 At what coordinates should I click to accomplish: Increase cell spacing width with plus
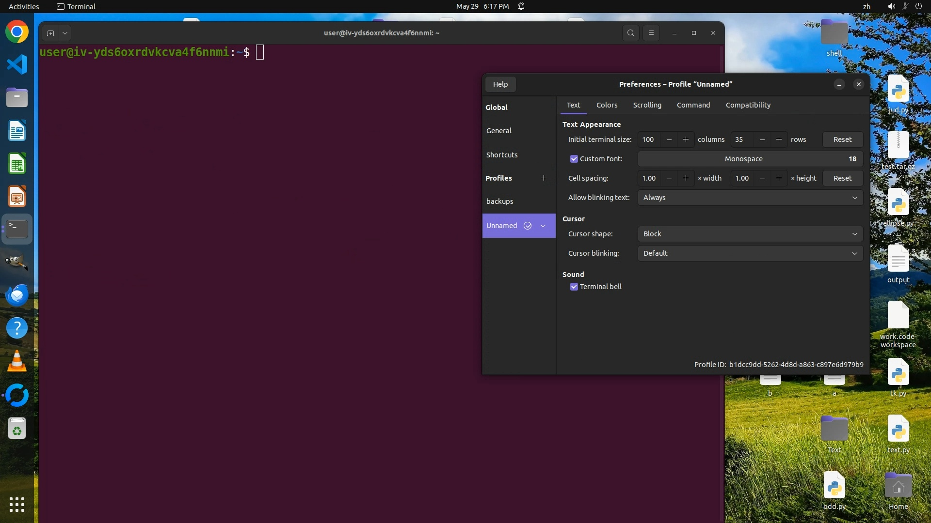[686, 178]
